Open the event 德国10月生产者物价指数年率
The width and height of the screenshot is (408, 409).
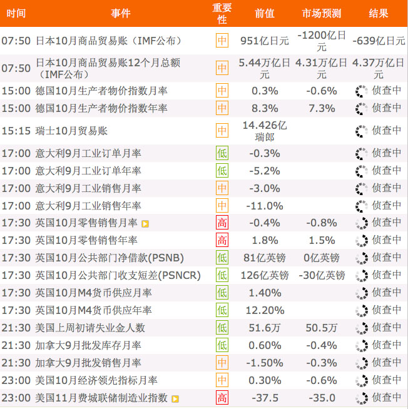point(101,108)
